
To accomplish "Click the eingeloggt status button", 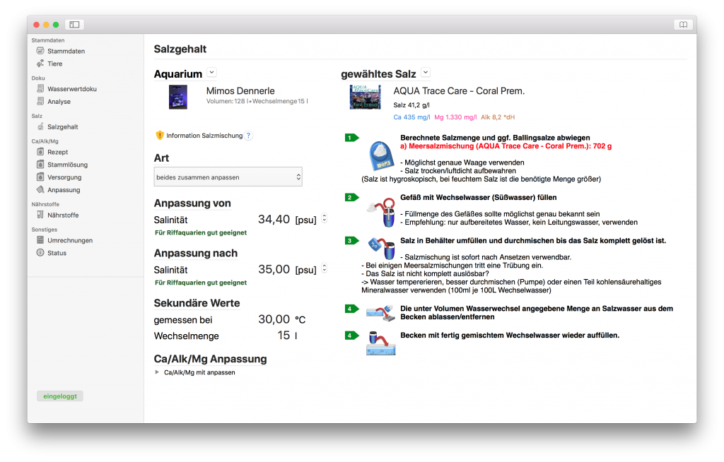I will pos(60,396).
